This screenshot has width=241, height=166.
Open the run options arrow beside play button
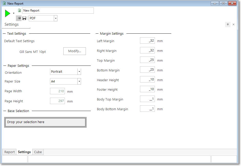point(14,13)
